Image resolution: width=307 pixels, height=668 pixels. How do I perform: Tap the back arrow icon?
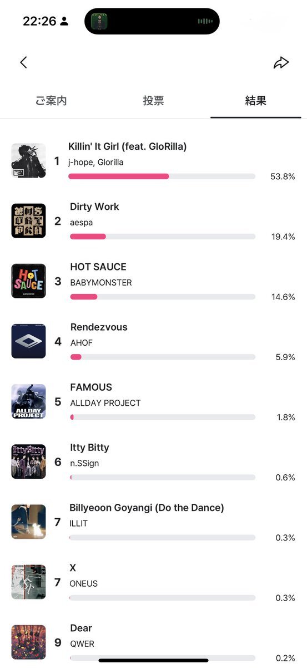pyautogui.click(x=23, y=62)
